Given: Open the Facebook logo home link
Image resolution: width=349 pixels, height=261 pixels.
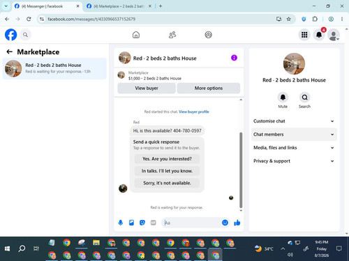Looking at the screenshot, I should coord(11,35).
